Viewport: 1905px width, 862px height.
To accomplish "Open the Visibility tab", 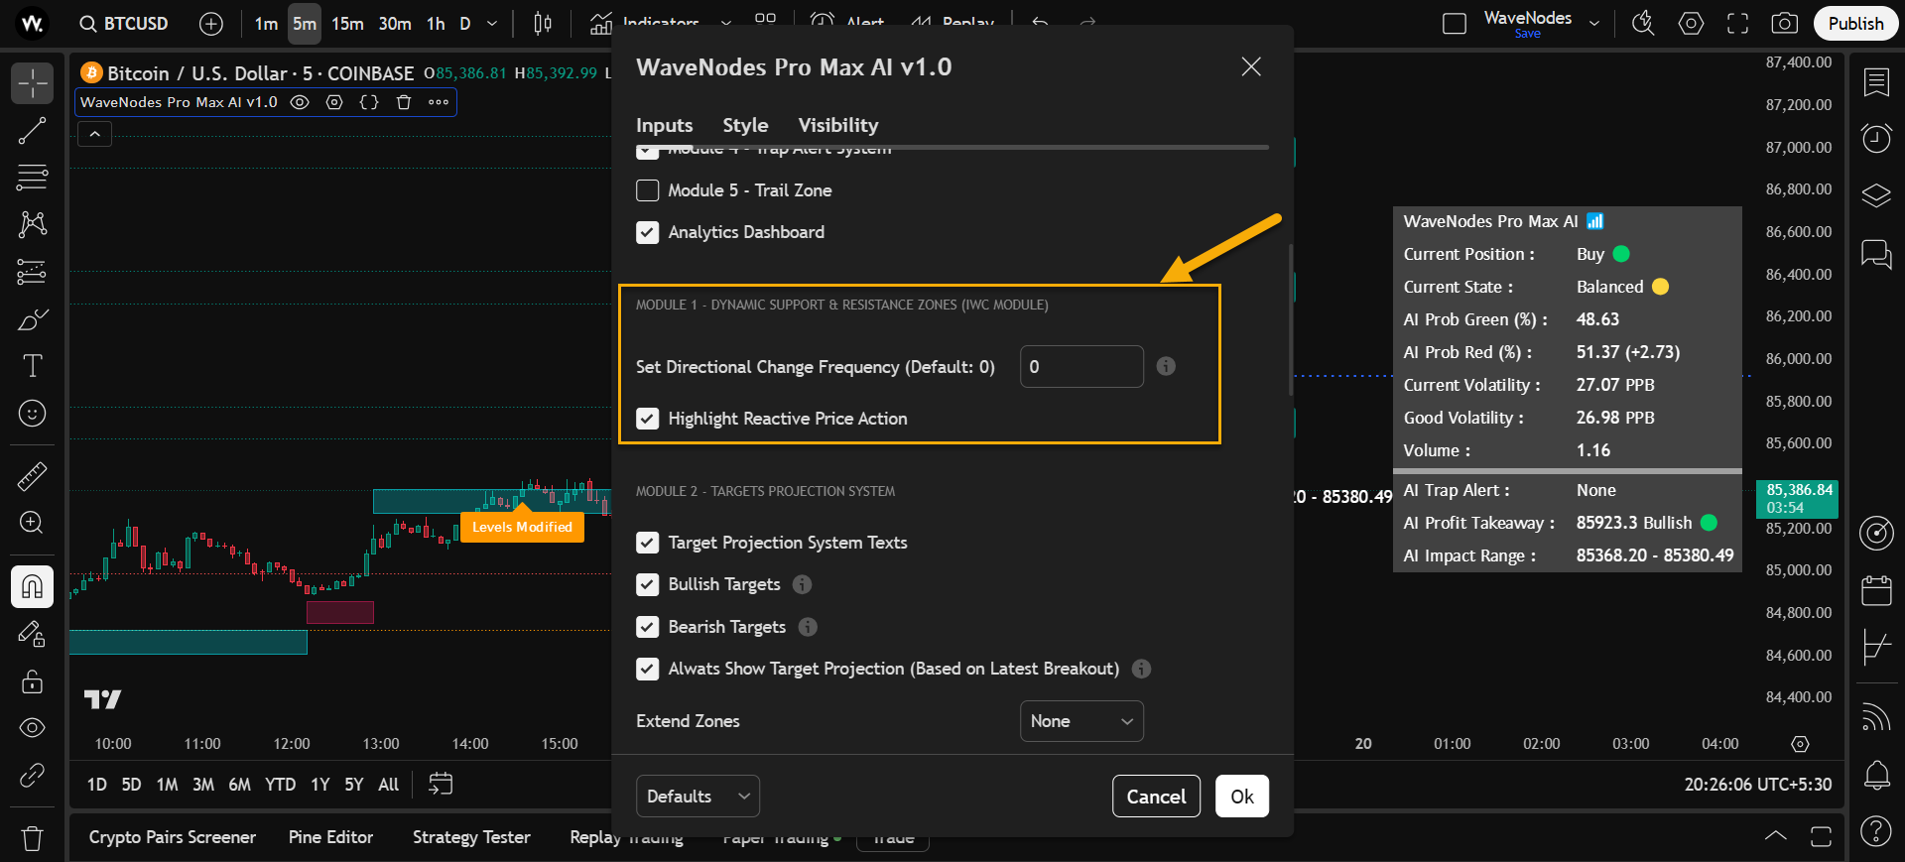I will pos(837,125).
